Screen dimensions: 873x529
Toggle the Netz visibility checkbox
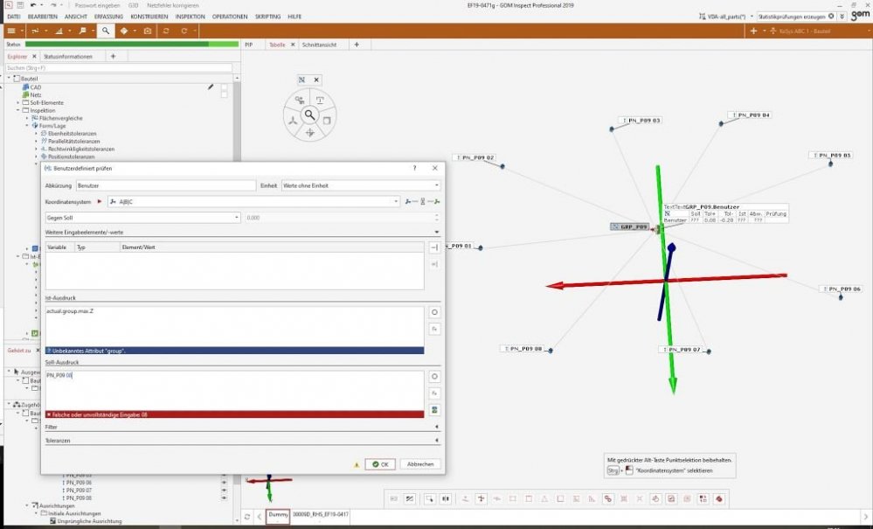click(x=225, y=94)
